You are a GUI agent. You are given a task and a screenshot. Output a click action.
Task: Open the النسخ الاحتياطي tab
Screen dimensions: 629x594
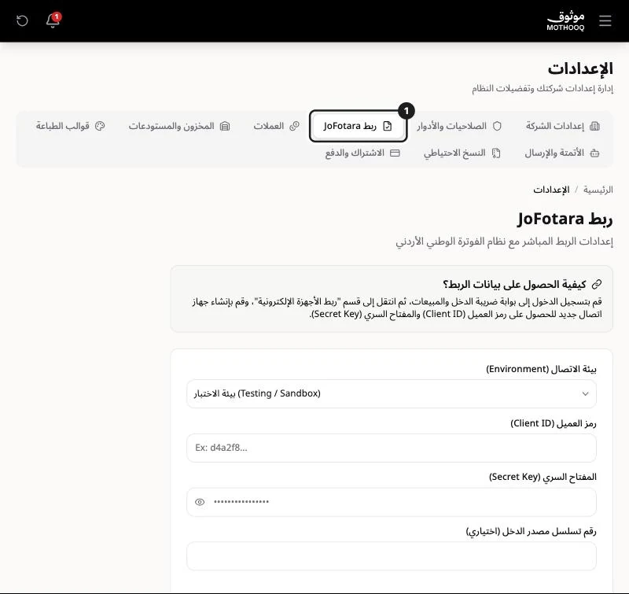tap(462, 153)
